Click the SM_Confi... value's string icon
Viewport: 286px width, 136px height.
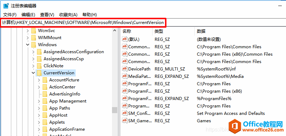pyautogui.click(x=125, y=113)
